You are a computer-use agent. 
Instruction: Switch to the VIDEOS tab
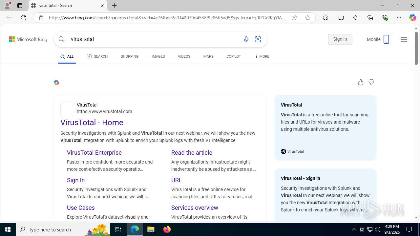click(x=184, y=56)
